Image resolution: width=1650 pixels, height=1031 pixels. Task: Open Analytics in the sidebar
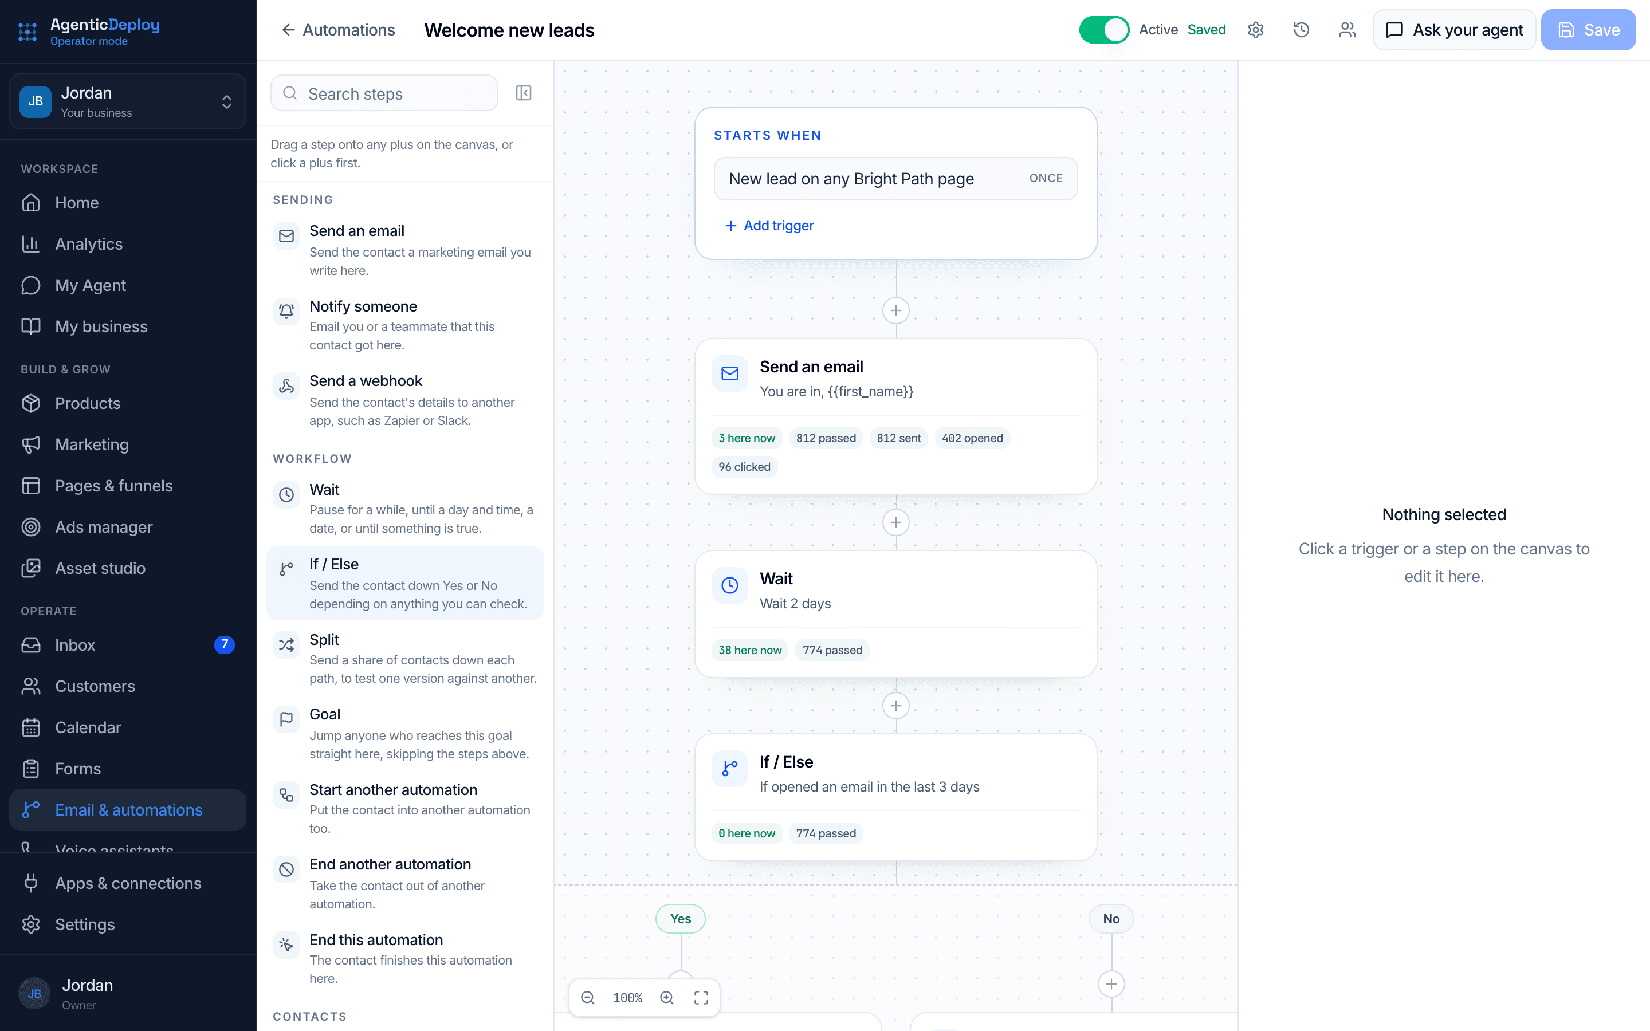[x=128, y=244]
